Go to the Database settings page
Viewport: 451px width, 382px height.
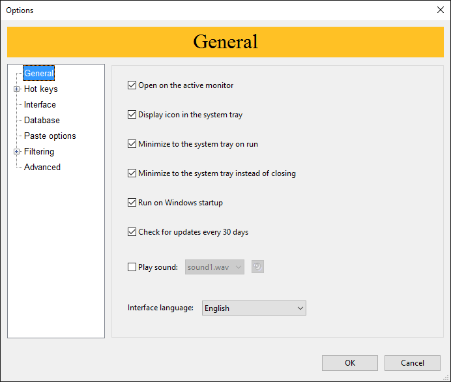click(42, 121)
